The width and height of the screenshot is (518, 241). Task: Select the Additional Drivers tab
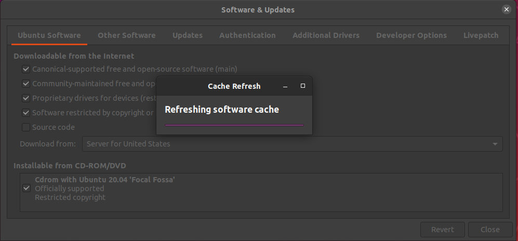[326, 35]
